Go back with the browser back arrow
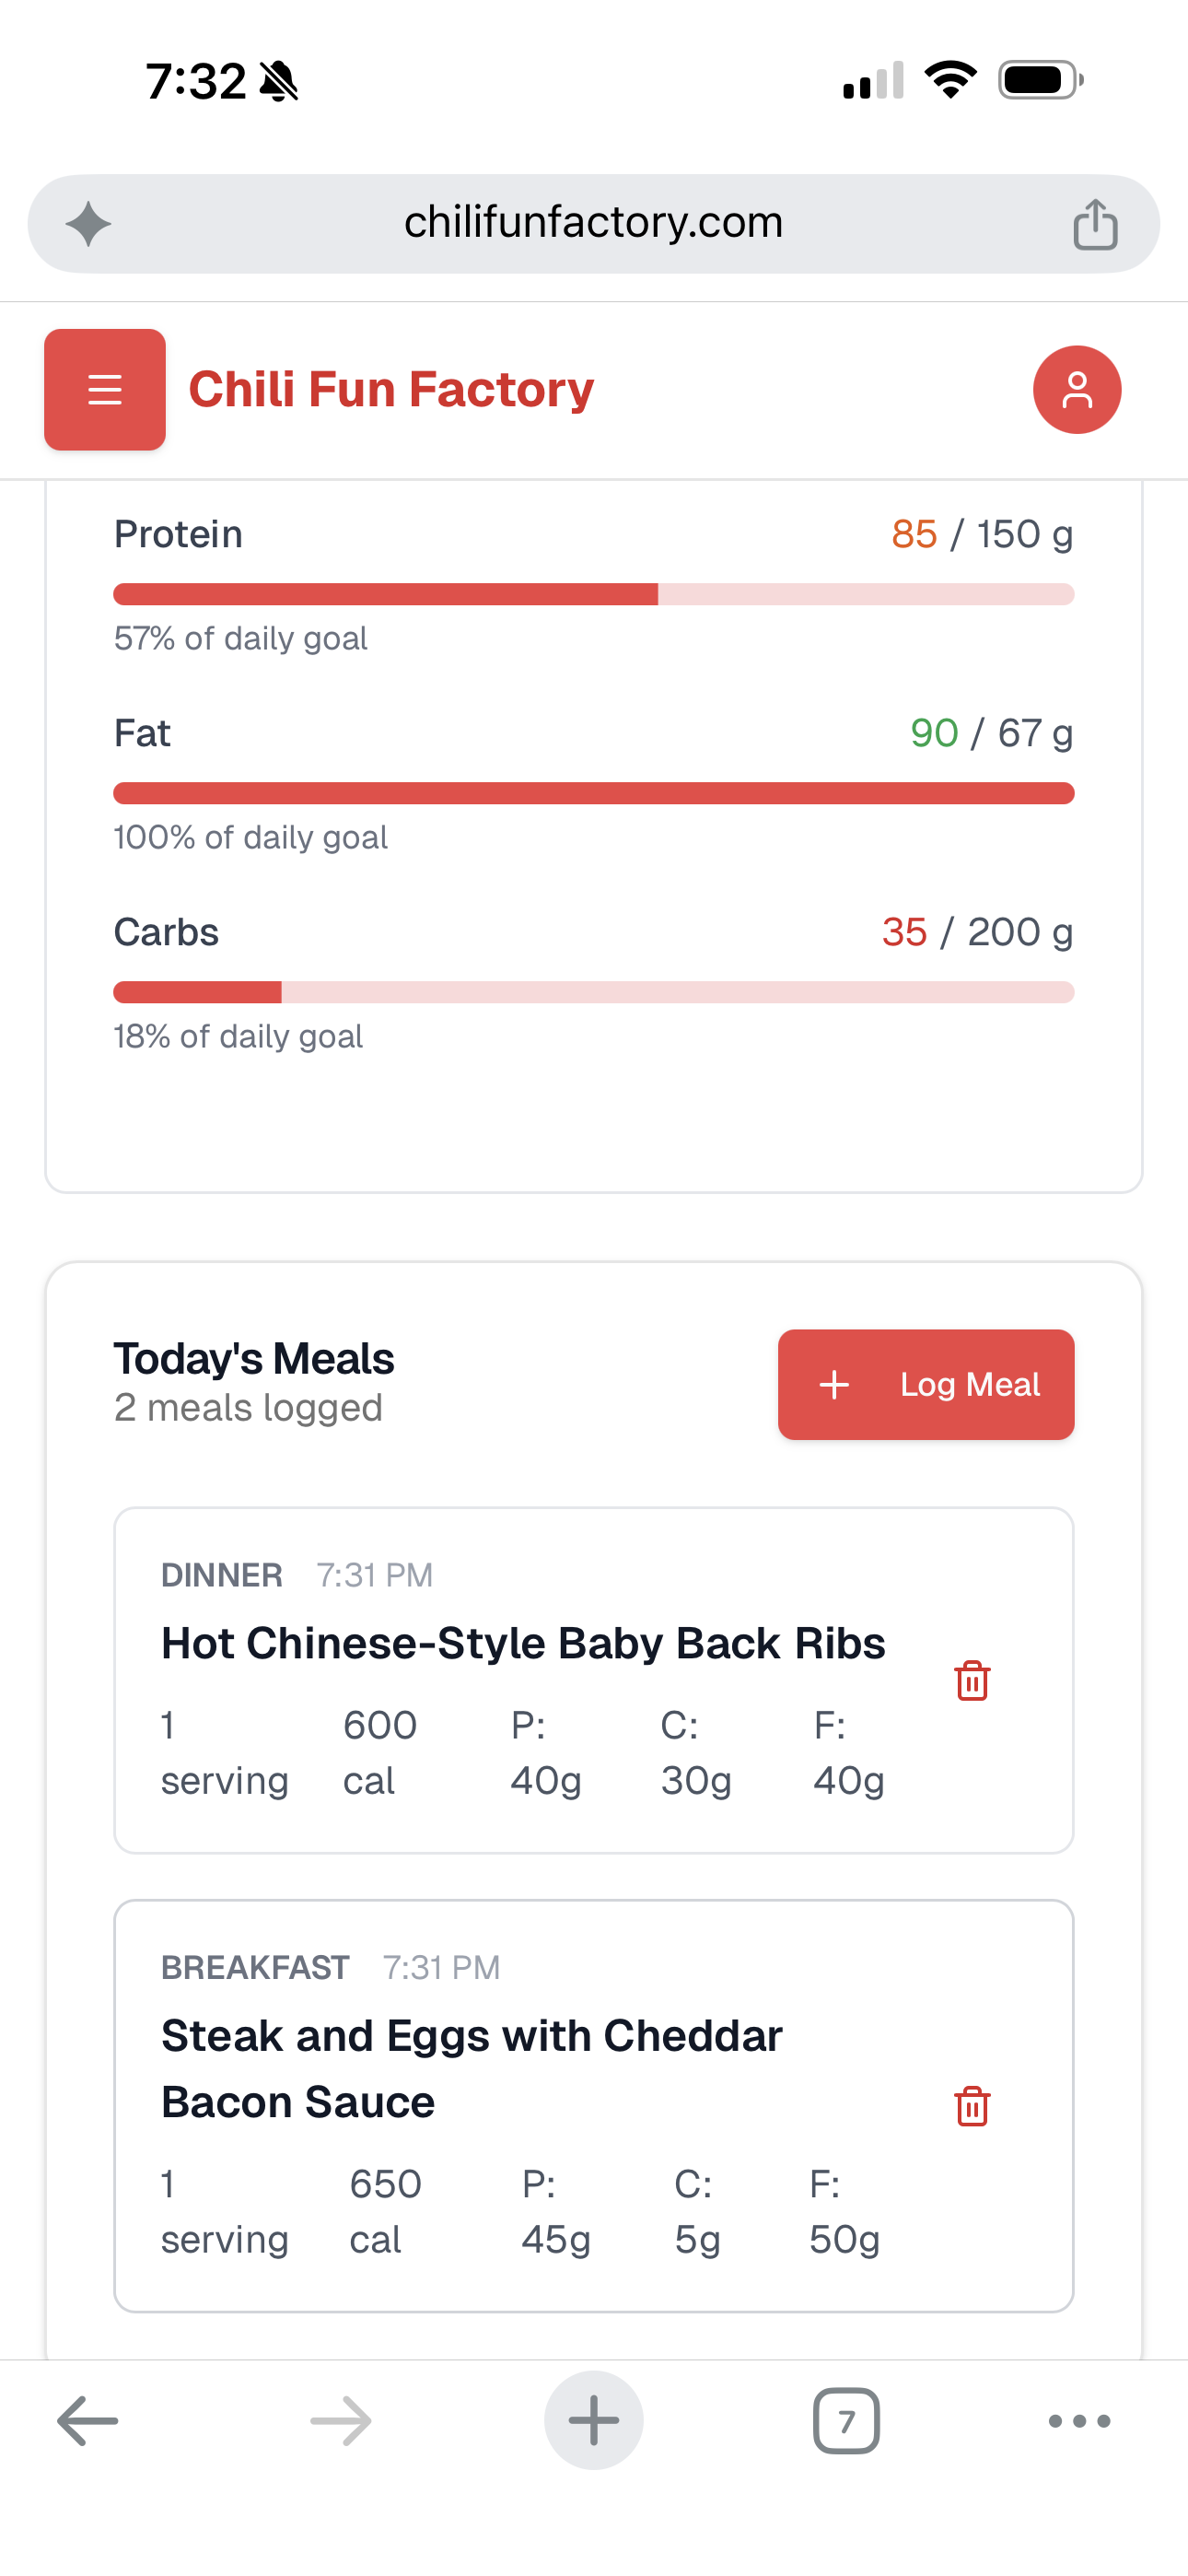This screenshot has width=1188, height=2576. (x=88, y=2420)
